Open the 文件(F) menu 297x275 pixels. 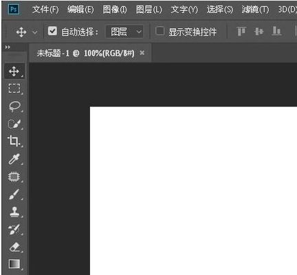[45, 10]
